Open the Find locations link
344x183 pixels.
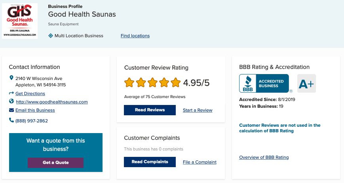tap(135, 36)
